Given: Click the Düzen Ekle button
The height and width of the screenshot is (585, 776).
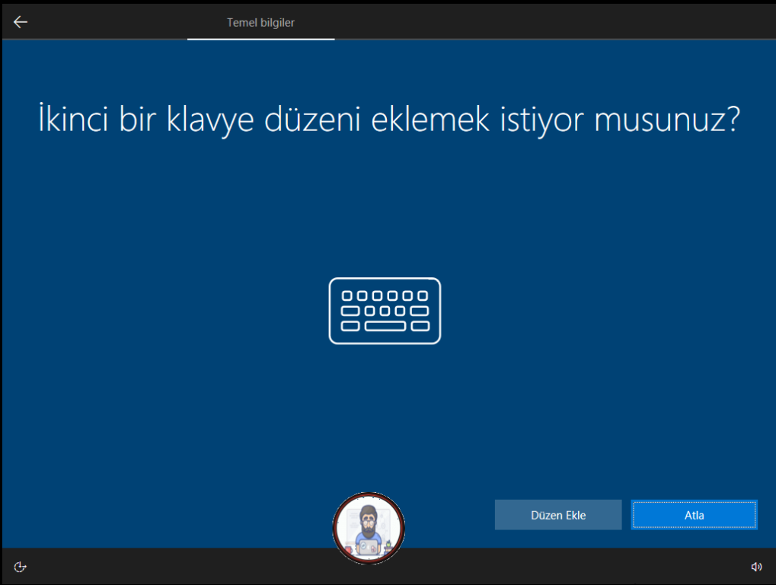Looking at the screenshot, I should coord(557,515).
